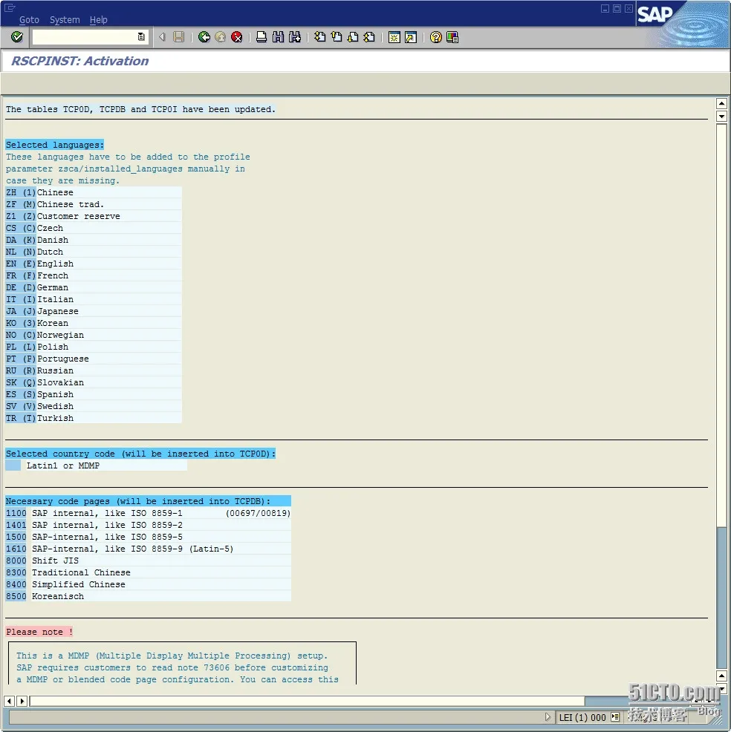Viewport: 731px width, 732px height.
Task: Select the 'SK (Q) Slovakian' row
Action: [94, 382]
